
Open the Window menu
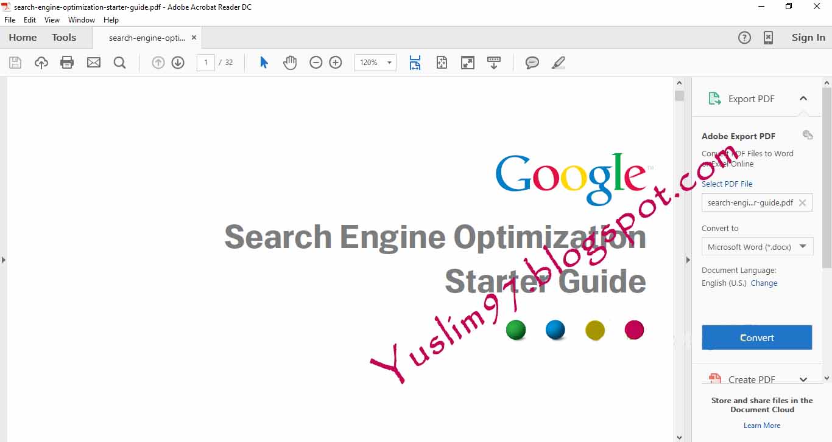82,20
